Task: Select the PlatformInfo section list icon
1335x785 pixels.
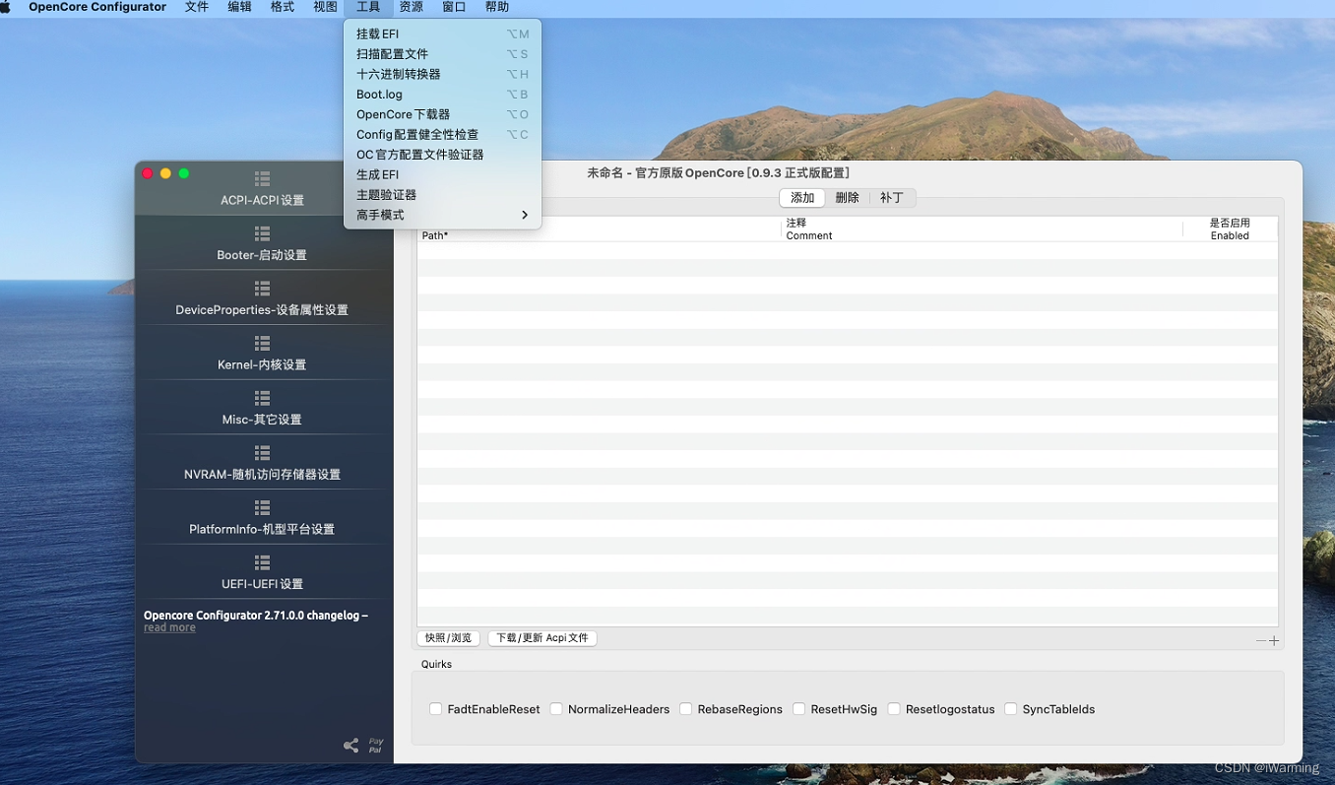Action: pyautogui.click(x=262, y=507)
